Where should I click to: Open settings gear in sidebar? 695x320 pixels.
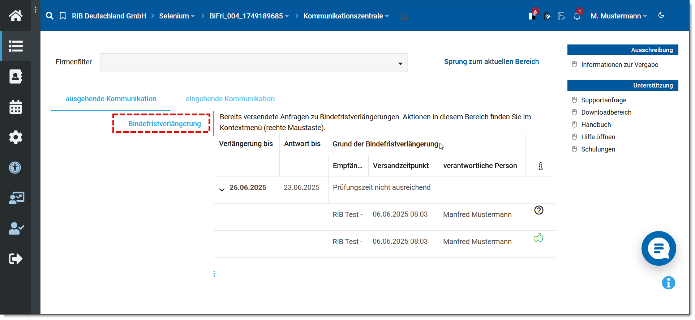(x=16, y=137)
